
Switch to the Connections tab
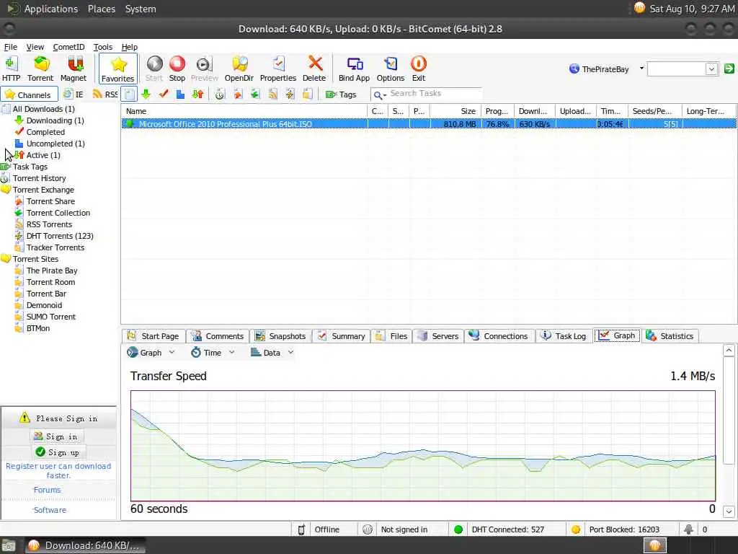pyautogui.click(x=499, y=336)
